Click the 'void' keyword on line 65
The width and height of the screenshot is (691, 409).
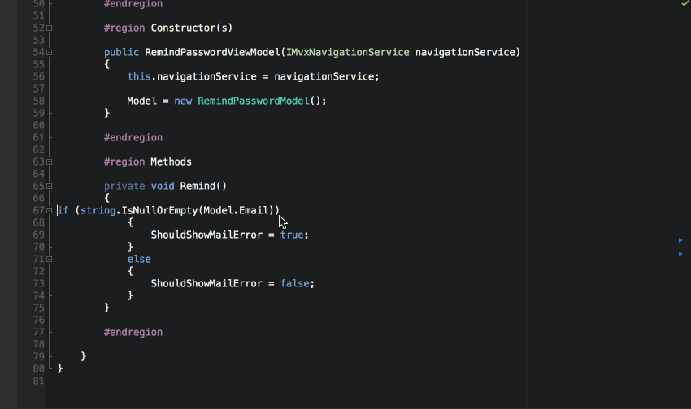pyautogui.click(x=163, y=186)
